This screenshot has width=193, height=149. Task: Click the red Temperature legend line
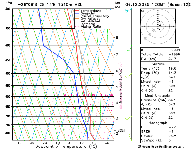tap(77, 11)
